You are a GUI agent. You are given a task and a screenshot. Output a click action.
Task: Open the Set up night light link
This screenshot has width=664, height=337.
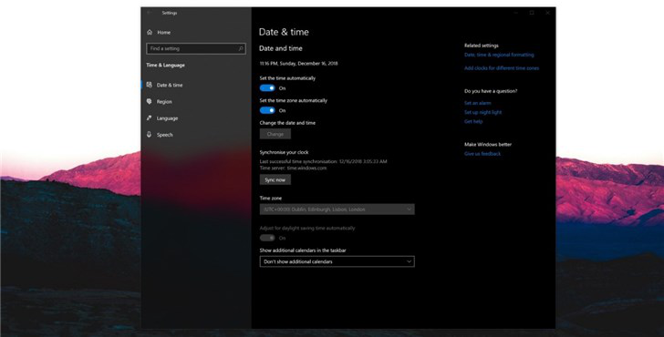click(482, 112)
